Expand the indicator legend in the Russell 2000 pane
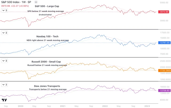 pyautogui.click(x=5, y=61)
